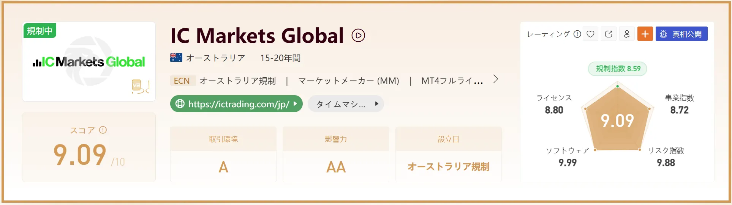Click the heart favorite icon

point(590,34)
